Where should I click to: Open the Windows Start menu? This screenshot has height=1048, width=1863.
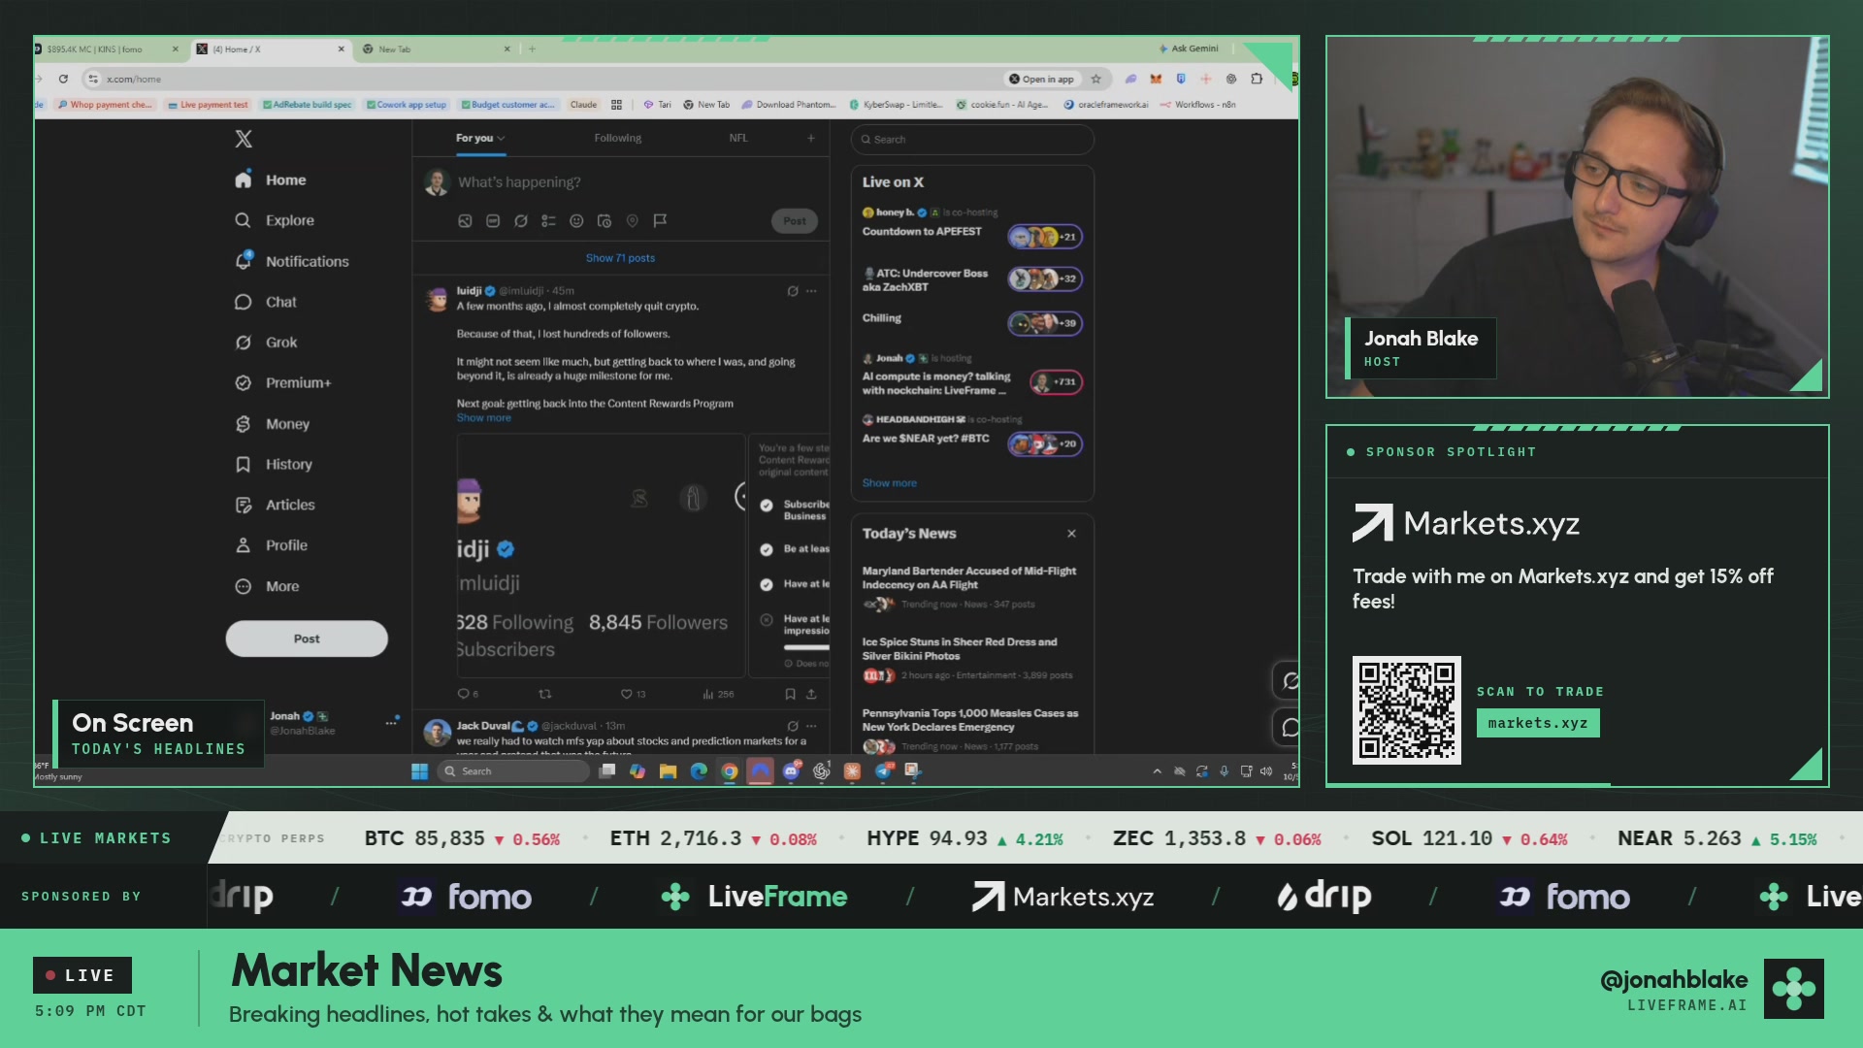point(419,770)
